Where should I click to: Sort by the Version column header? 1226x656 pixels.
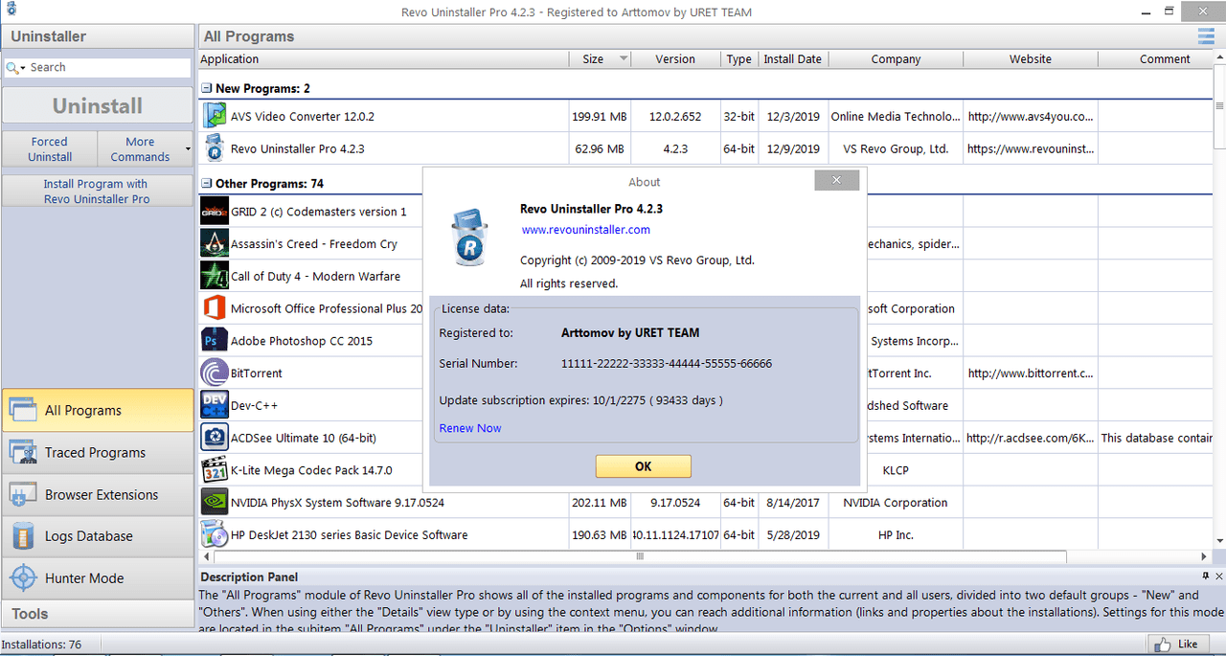(x=675, y=59)
